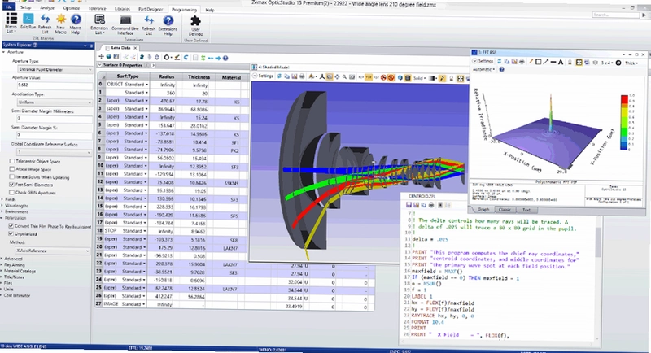Open the Macro List ribbon button
The image size is (651, 353).
pos(11,24)
